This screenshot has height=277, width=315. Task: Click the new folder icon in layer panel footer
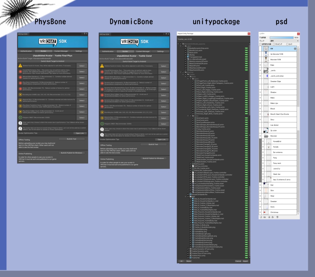coord(265,217)
